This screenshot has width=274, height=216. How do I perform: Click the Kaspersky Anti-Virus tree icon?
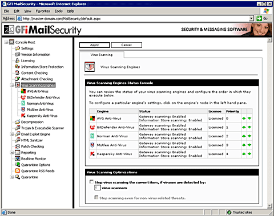pyautogui.click(x=23, y=116)
